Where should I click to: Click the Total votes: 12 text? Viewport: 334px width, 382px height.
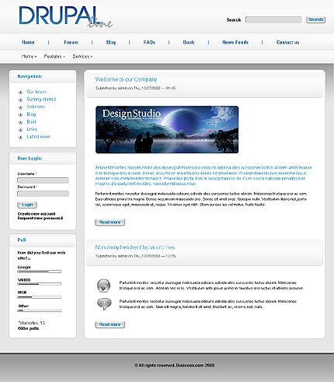point(31,323)
